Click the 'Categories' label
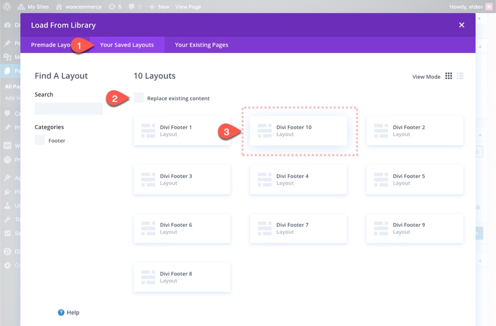Screen dimensions: 496x326 pyautogui.click(x=49, y=127)
